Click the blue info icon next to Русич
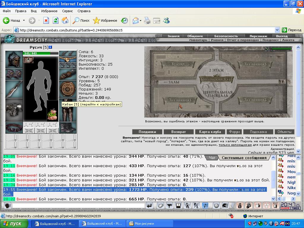The image size is (304, 228). (x=50, y=47)
